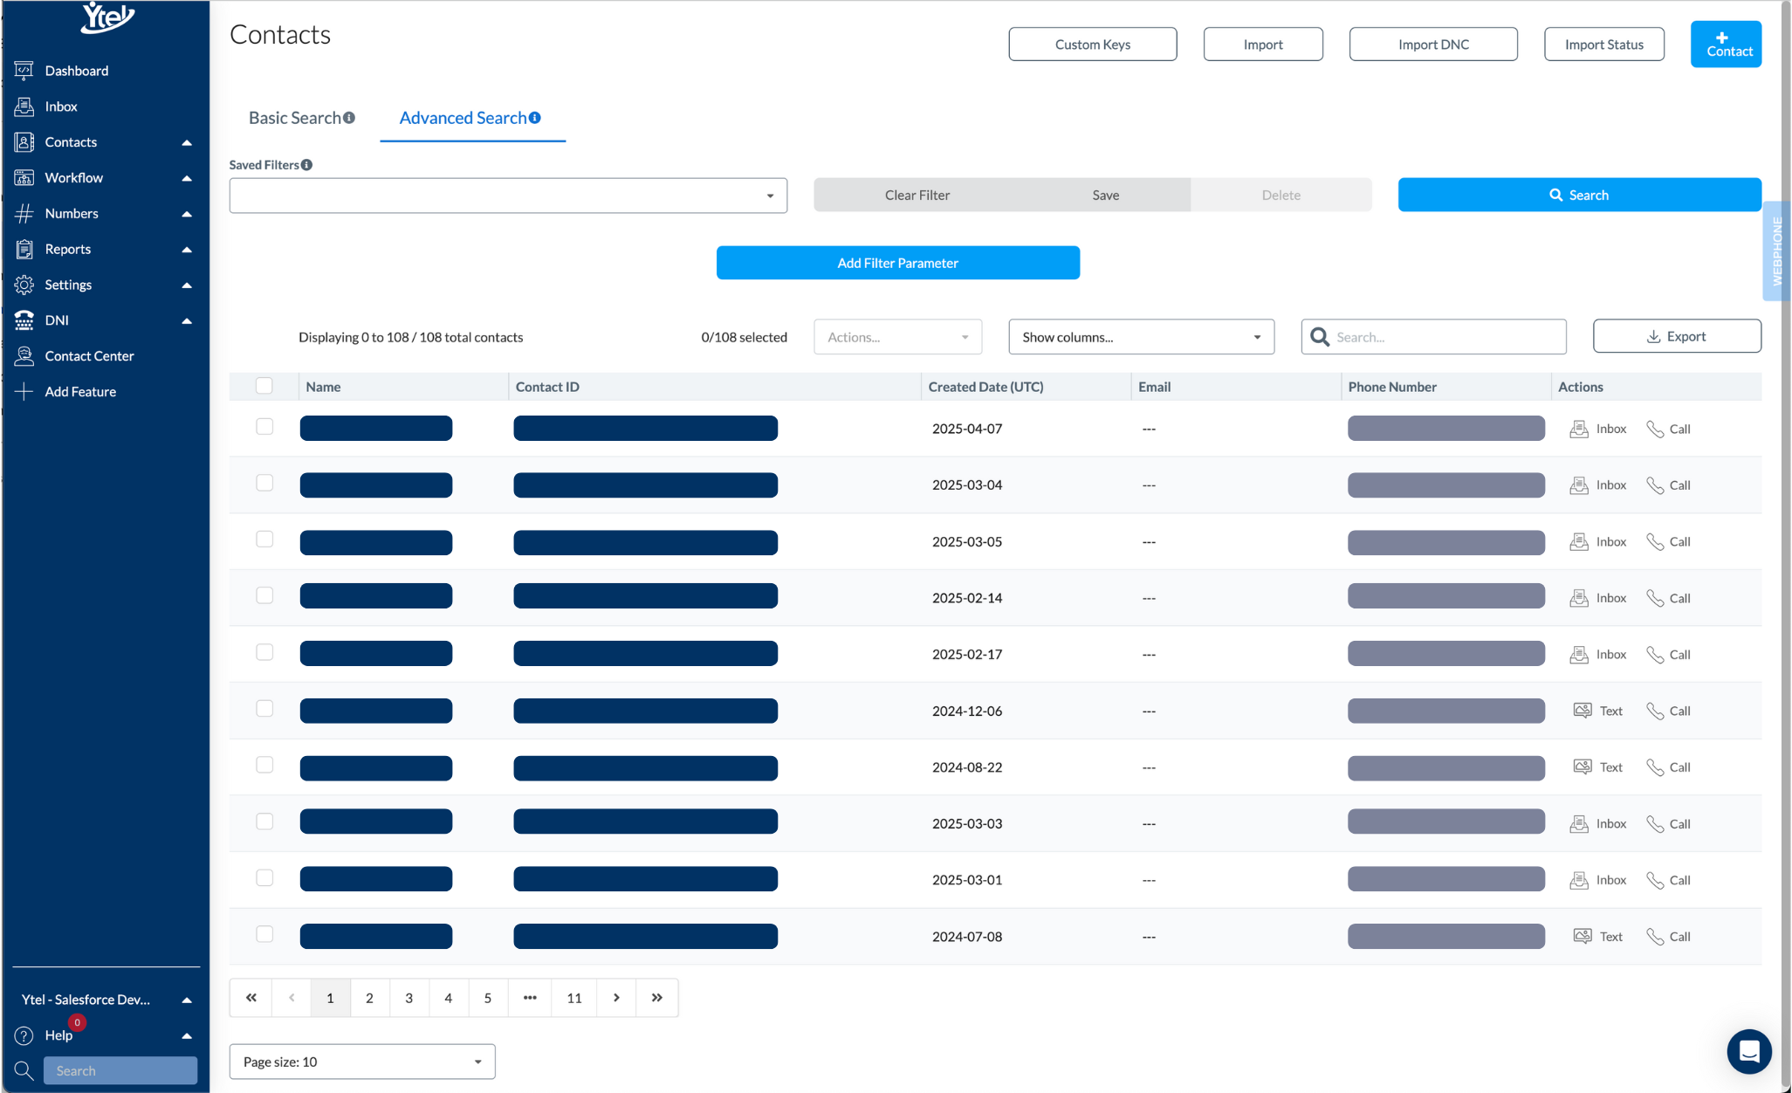Click the Add Filter Parameter button
This screenshot has width=1792, height=1093.
[897, 263]
